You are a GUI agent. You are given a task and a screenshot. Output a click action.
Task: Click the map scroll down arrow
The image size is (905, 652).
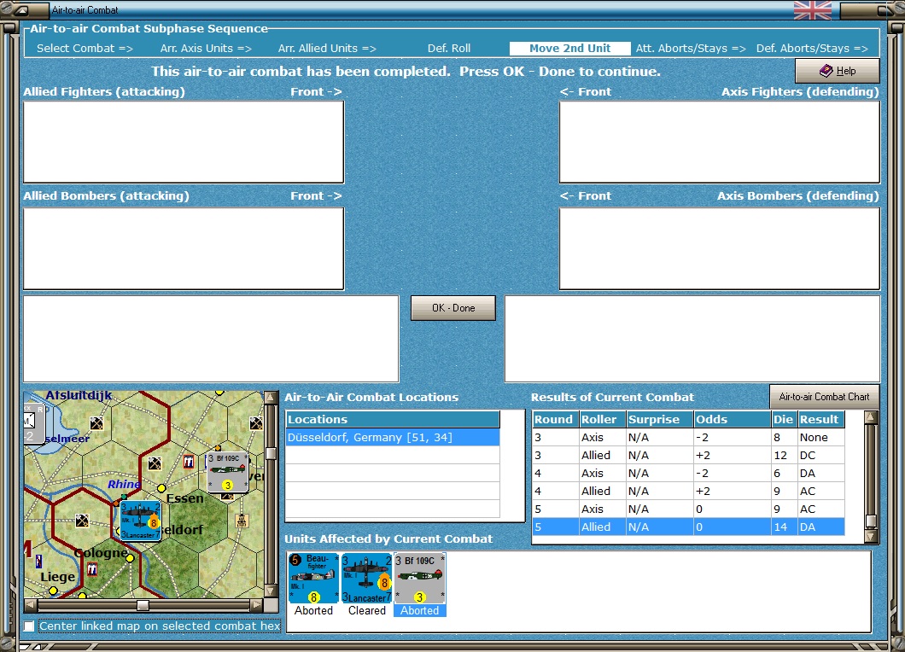coord(270,591)
